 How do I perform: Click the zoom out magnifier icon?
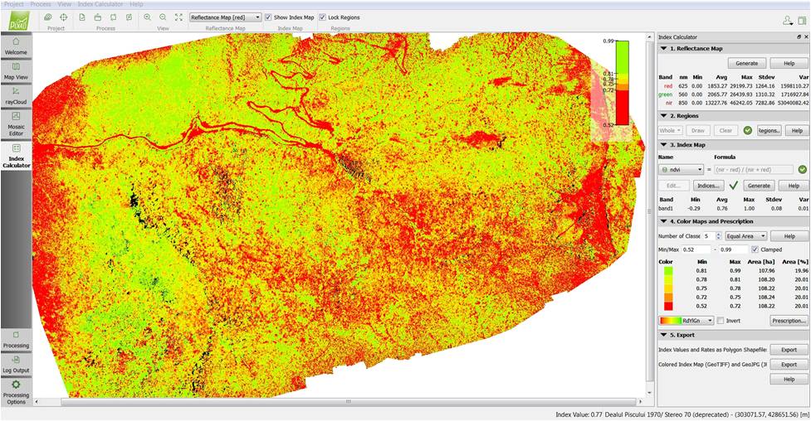163,17
